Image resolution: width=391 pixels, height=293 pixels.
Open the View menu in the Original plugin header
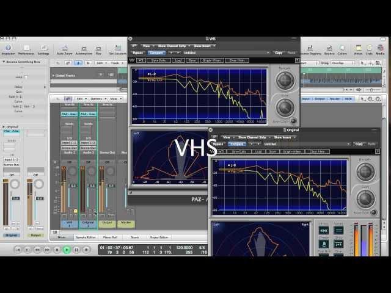pyautogui.click(x=228, y=137)
